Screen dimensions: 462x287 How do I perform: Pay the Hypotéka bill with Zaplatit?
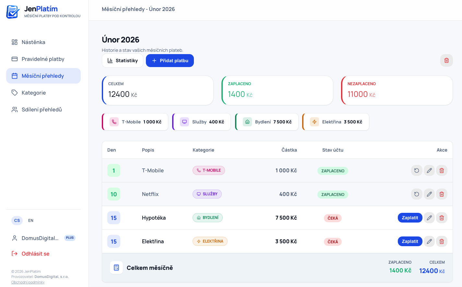pos(410,218)
